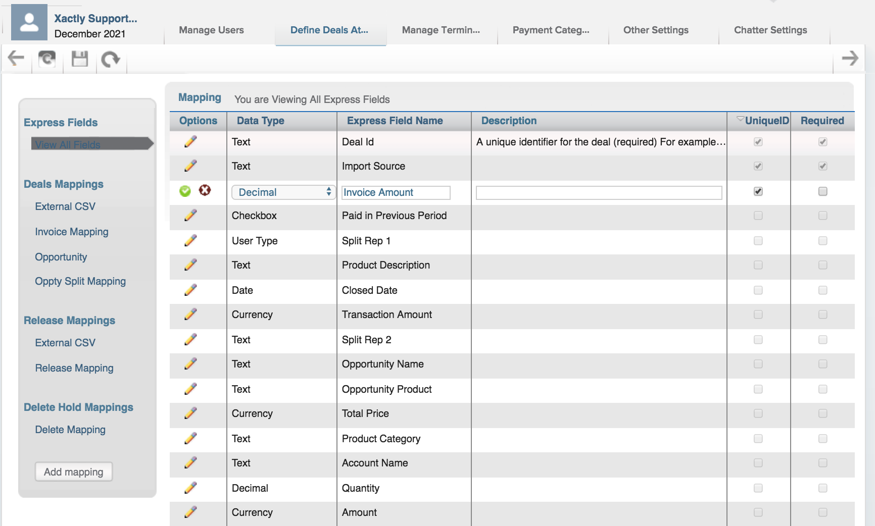
Task: Edit the Paid in Previous Period row
Action: [190, 216]
